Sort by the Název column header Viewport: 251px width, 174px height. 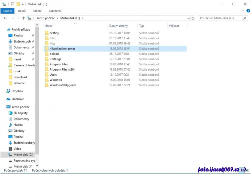point(48,26)
